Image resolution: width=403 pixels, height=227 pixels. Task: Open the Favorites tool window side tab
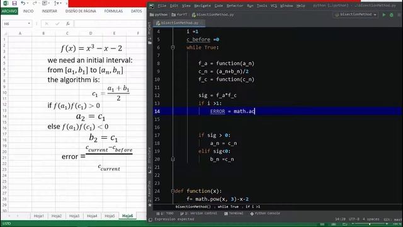[150, 193]
